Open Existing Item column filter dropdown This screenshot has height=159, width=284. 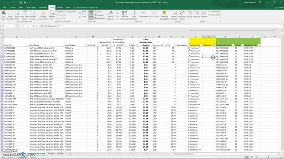pyautogui.click(x=201, y=45)
